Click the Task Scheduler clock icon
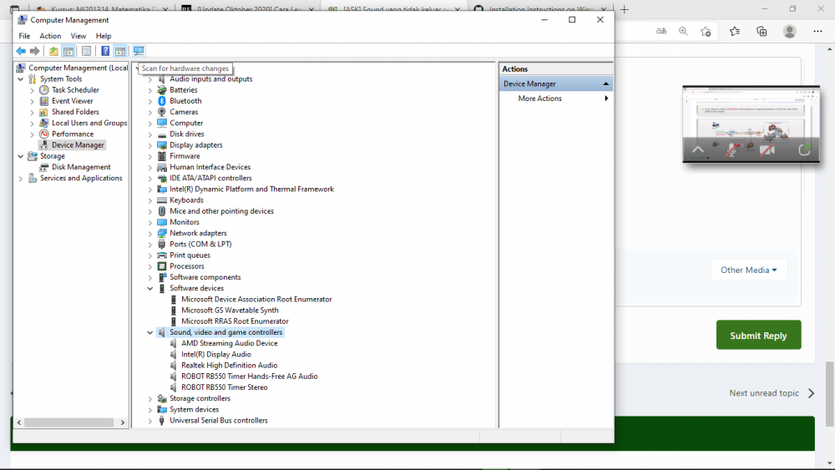 (x=44, y=90)
